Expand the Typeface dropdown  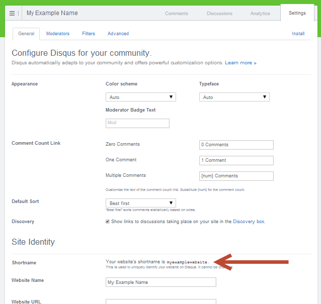click(234, 97)
